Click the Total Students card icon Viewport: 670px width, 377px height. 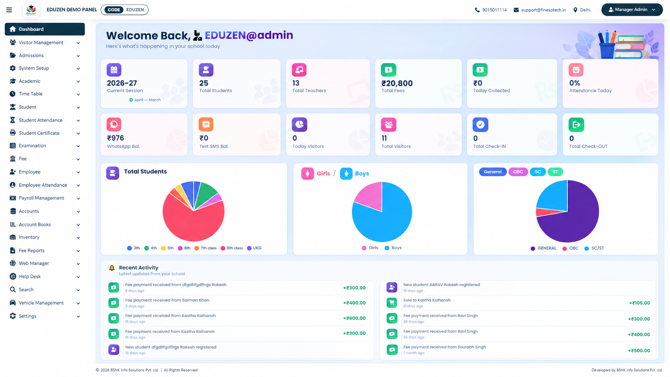click(x=206, y=70)
